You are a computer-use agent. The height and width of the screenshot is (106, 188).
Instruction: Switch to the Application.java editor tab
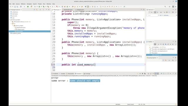(x=68, y=10)
